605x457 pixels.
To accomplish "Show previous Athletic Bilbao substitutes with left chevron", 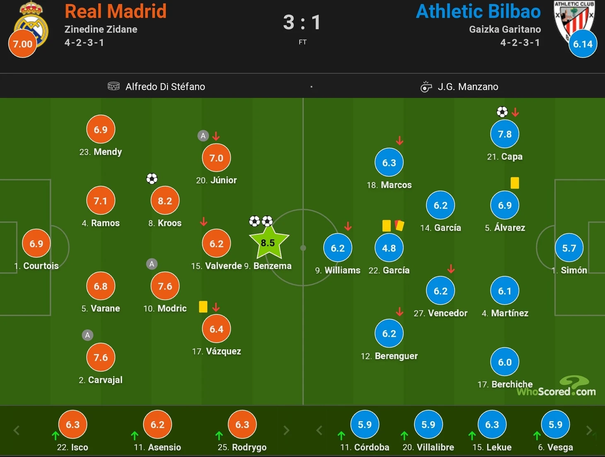I will 319,430.
